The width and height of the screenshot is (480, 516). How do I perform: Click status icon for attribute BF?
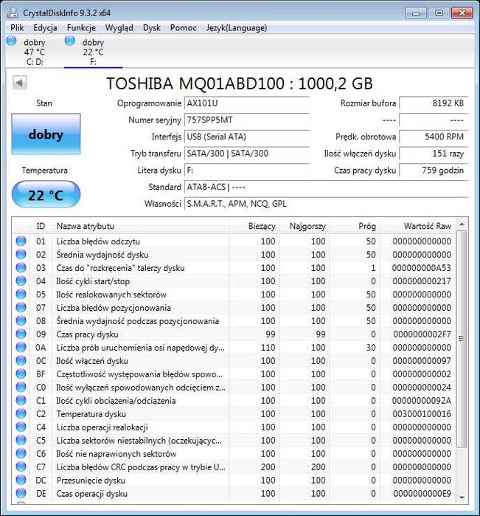(21, 374)
